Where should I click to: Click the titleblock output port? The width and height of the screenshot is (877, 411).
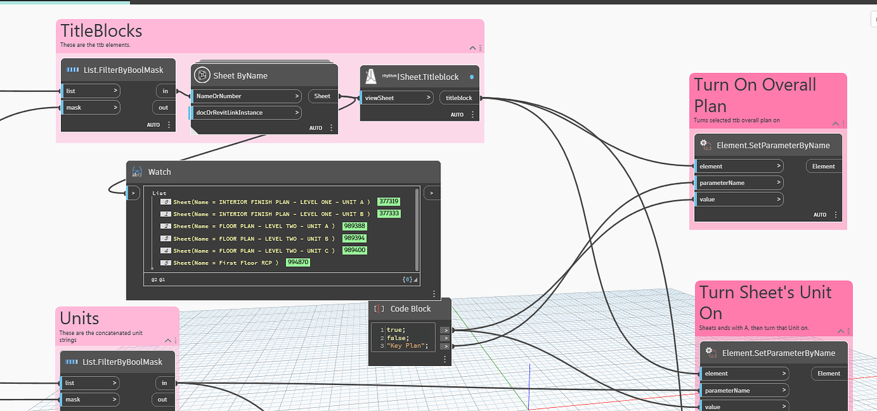pos(459,98)
